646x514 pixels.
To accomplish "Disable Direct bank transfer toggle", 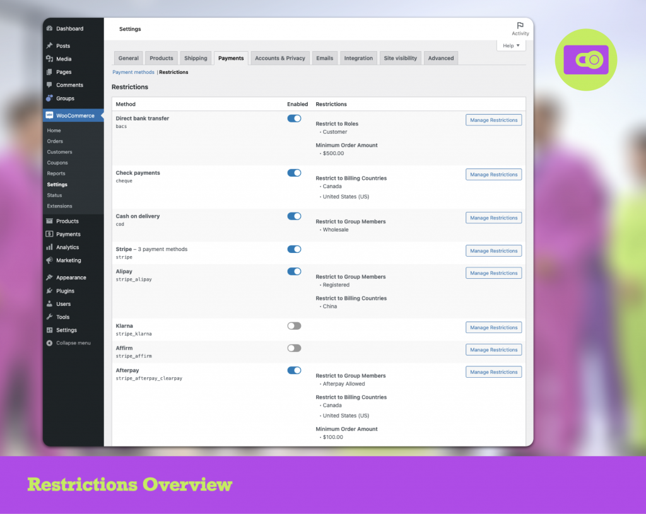I will tap(294, 119).
